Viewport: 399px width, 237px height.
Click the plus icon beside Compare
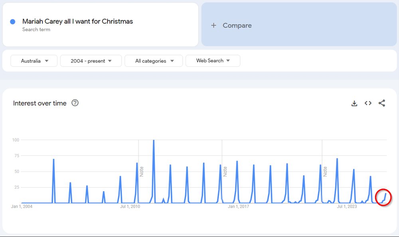[x=213, y=26]
